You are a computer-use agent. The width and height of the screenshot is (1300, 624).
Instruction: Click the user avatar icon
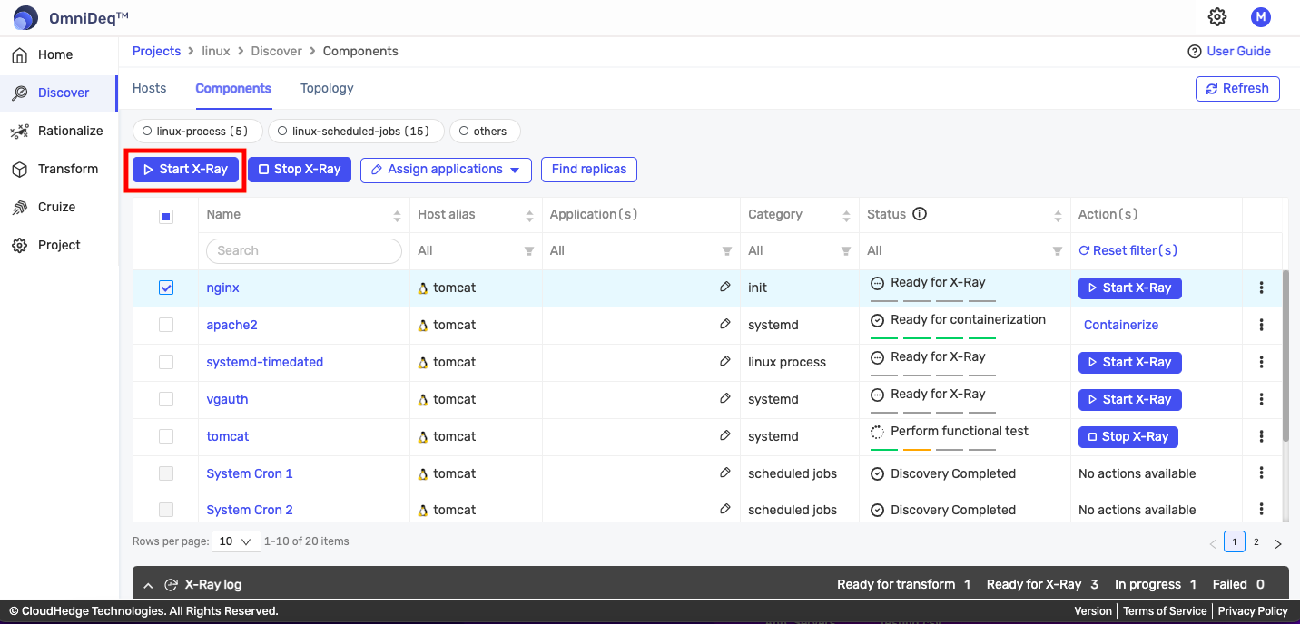pyautogui.click(x=1260, y=16)
